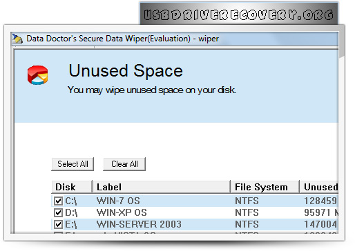Click the Unused column header
The image size is (355, 251).
319,187
